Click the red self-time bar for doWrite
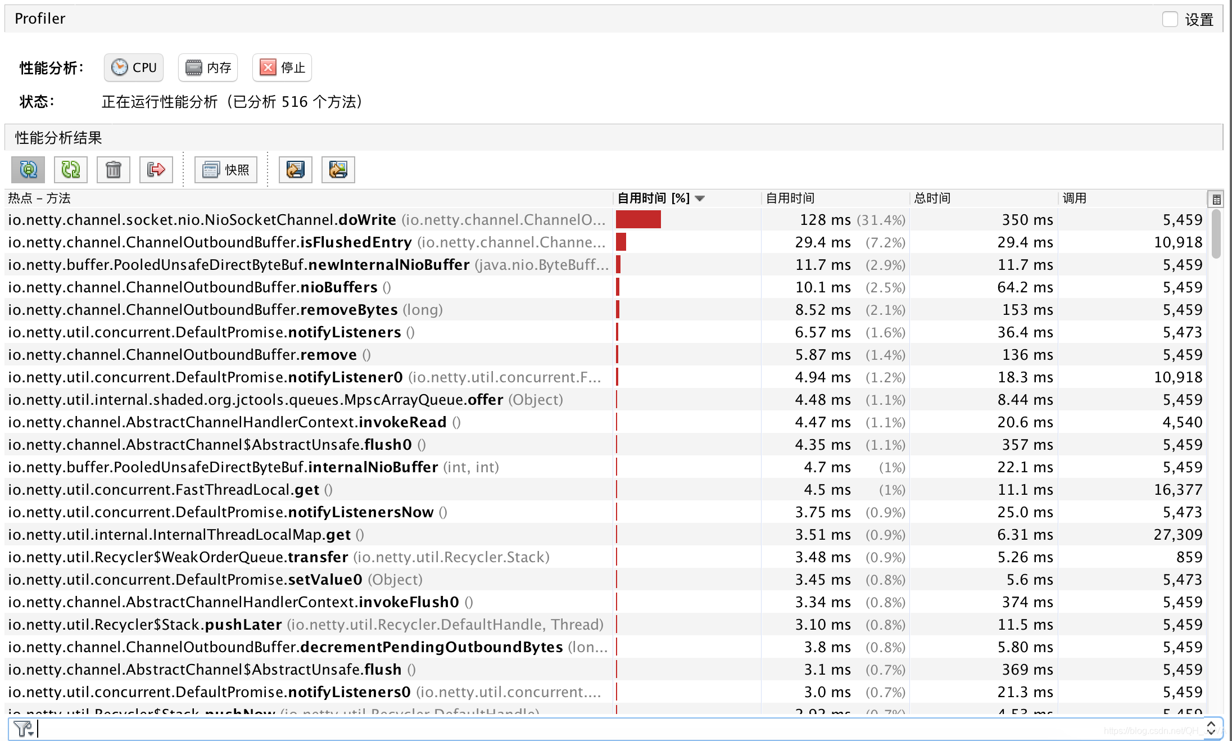The height and width of the screenshot is (741, 1232). 638,220
